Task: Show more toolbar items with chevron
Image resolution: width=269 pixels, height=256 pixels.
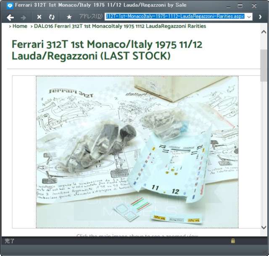Action: tap(260, 17)
